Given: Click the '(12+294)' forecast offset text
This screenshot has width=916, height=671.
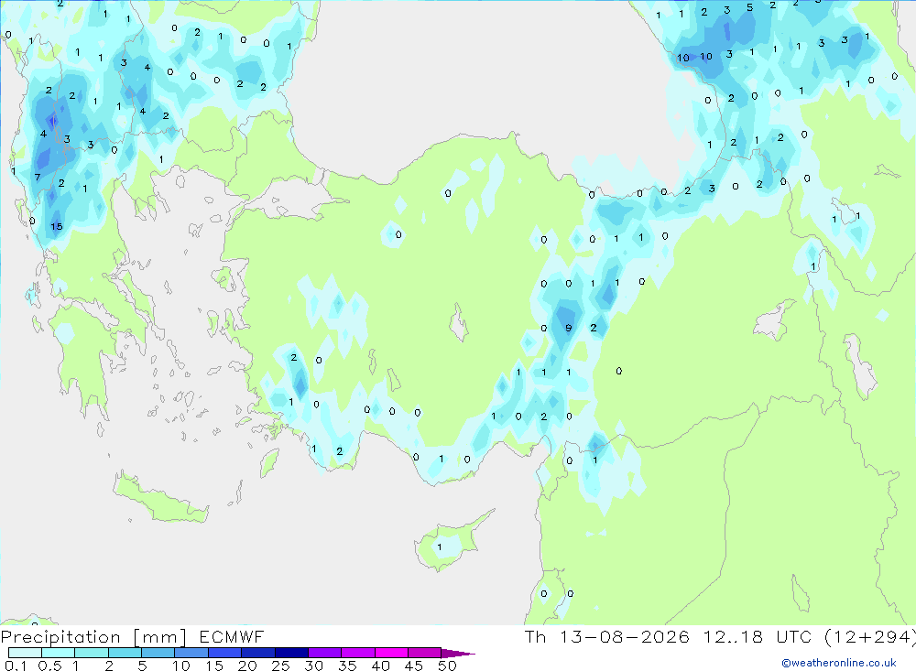Looking at the screenshot, I should [870, 637].
